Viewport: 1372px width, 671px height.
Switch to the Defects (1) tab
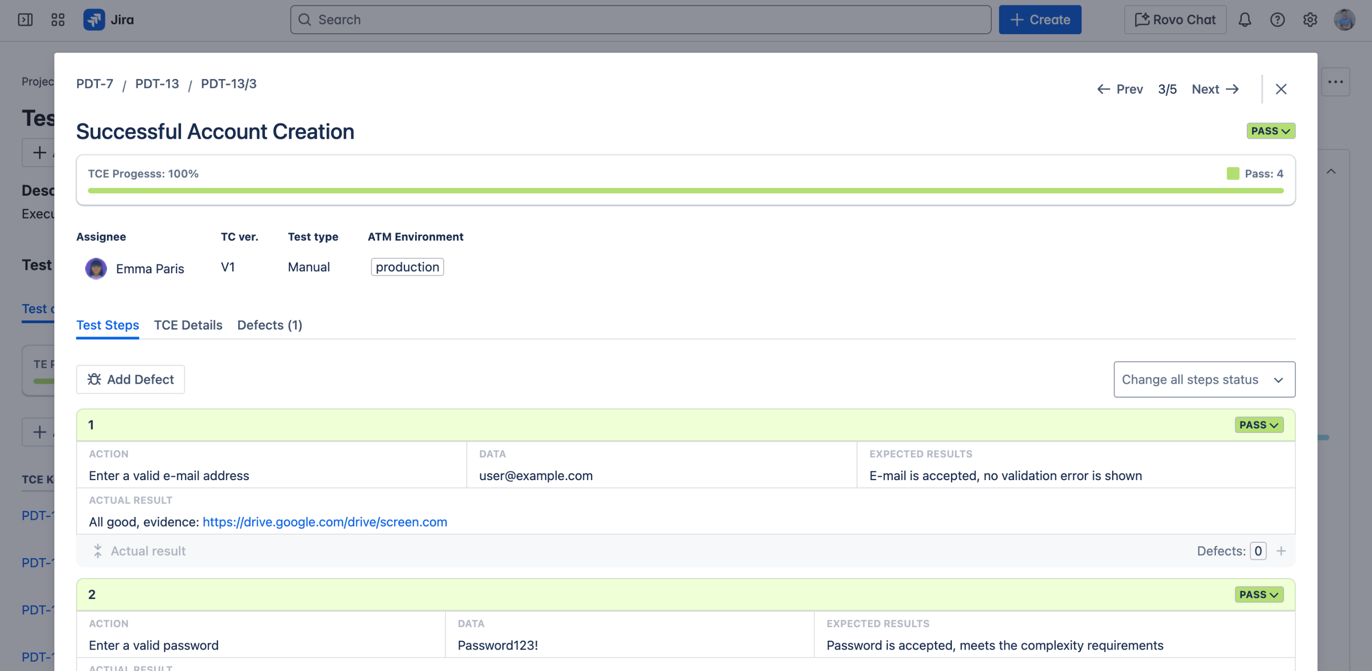coord(269,325)
